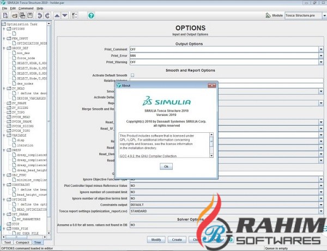Open the Print_Comment dropdown
Image resolution: width=327 pixels, height=251 pixels.
(321, 50)
